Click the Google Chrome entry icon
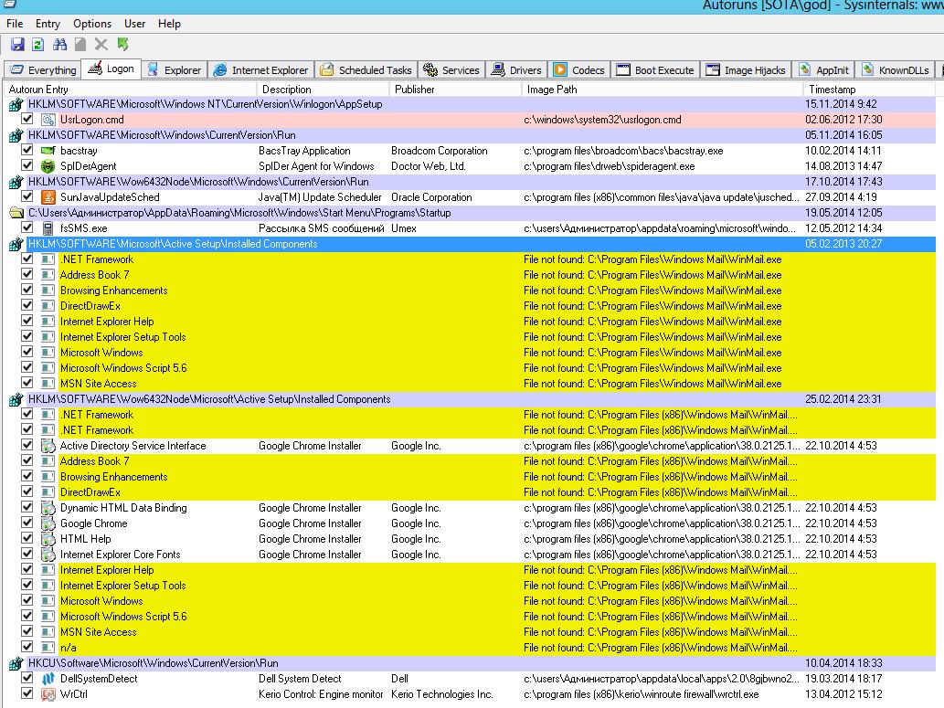This screenshot has width=944, height=708. tap(48, 523)
